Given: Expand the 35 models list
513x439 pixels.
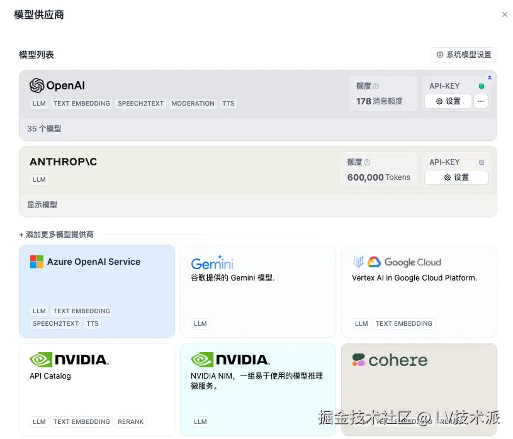Looking at the screenshot, I should 44,129.
